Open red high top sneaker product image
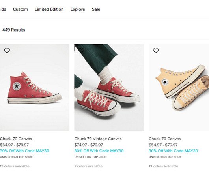 click(x=35, y=87)
